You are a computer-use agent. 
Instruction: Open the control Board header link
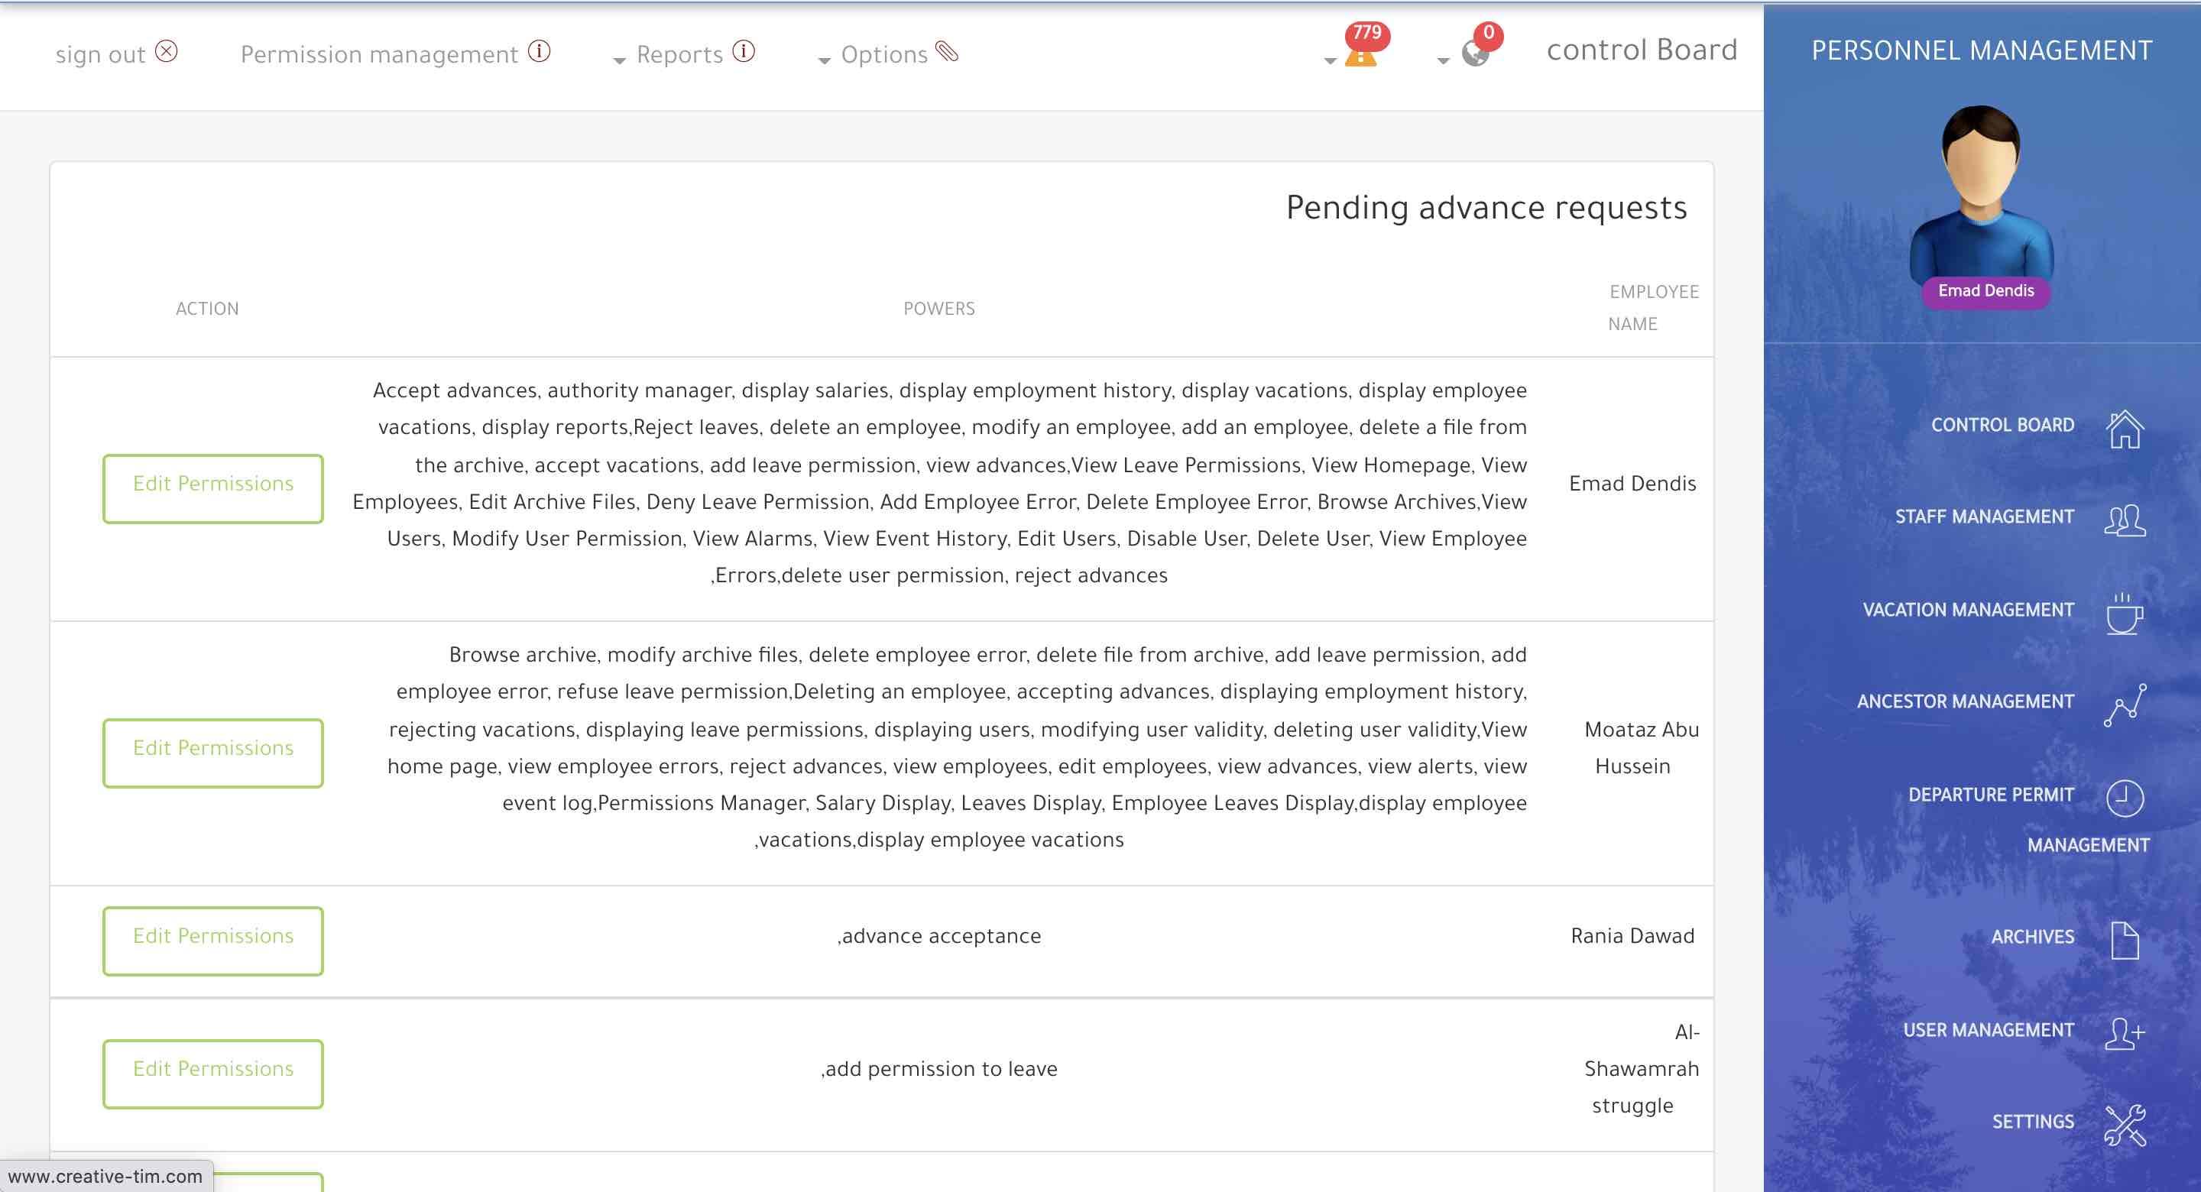[1642, 50]
